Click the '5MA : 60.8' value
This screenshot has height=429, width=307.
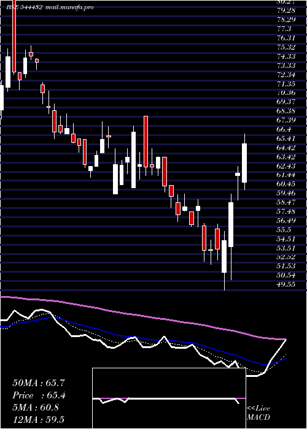36,408
